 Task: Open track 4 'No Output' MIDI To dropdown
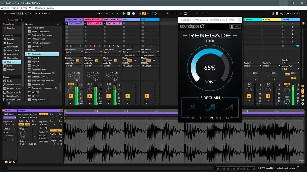(x=131, y=66)
